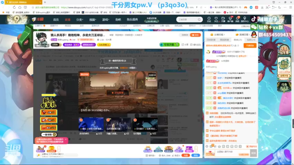Switch to the 日活跃度 tab

click(211, 40)
